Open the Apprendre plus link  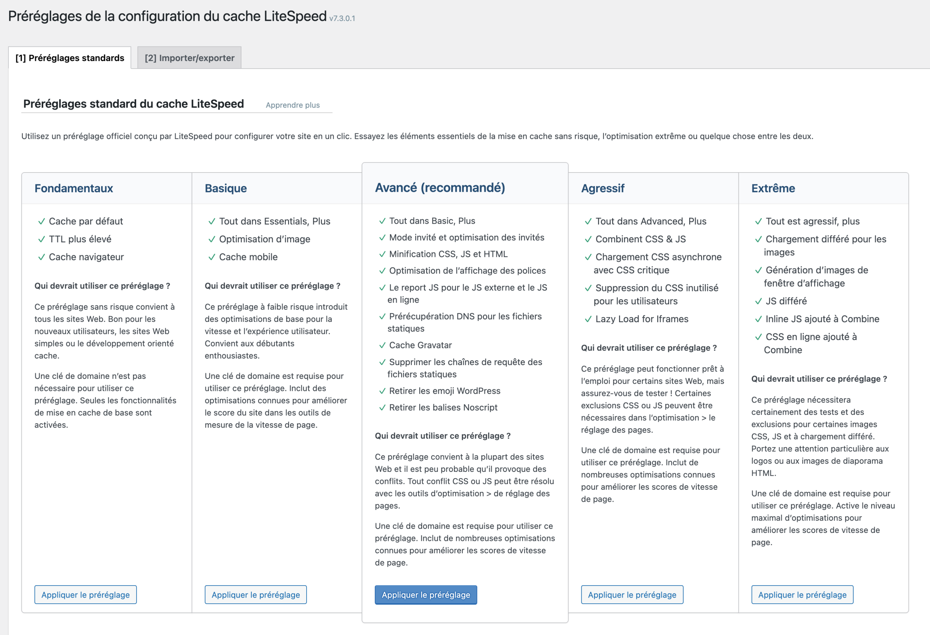tap(292, 105)
